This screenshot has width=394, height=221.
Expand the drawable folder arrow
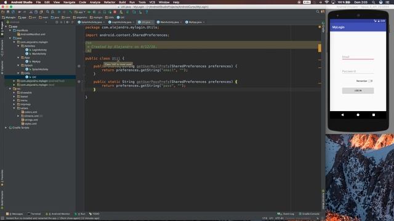[x=14, y=93]
